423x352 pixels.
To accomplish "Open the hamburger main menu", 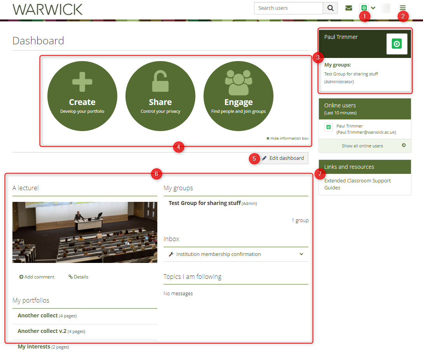I will point(403,8).
